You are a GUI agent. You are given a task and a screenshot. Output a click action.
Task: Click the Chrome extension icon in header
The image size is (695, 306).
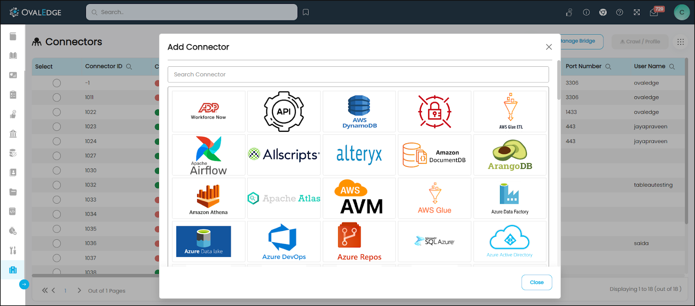603,12
